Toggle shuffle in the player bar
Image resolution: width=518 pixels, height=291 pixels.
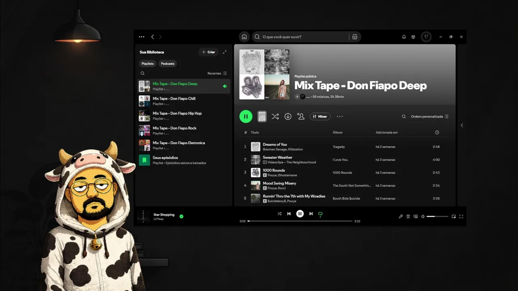pos(279,214)
